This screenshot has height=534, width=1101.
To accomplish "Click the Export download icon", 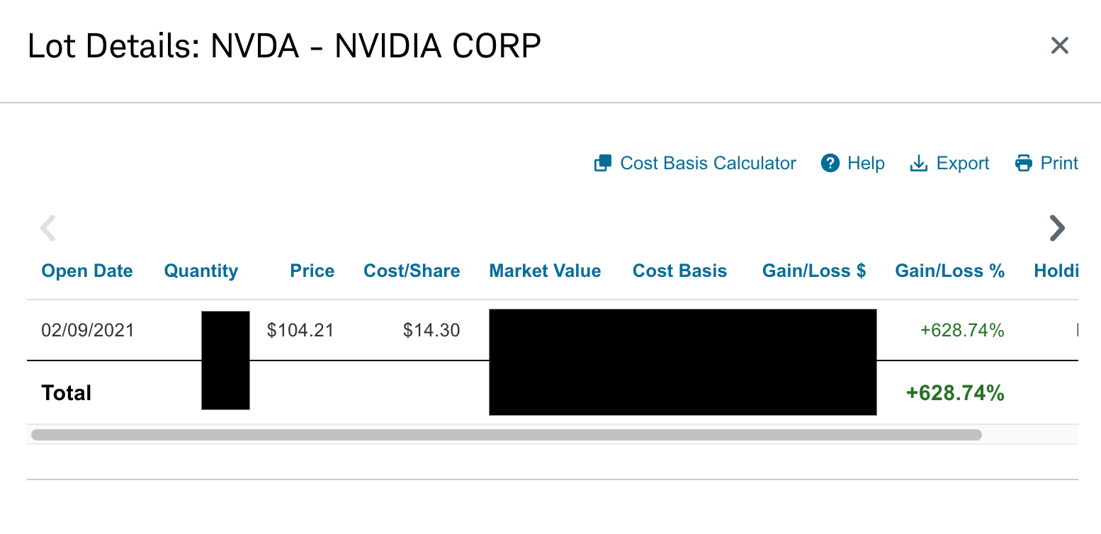I will (918, 164).
